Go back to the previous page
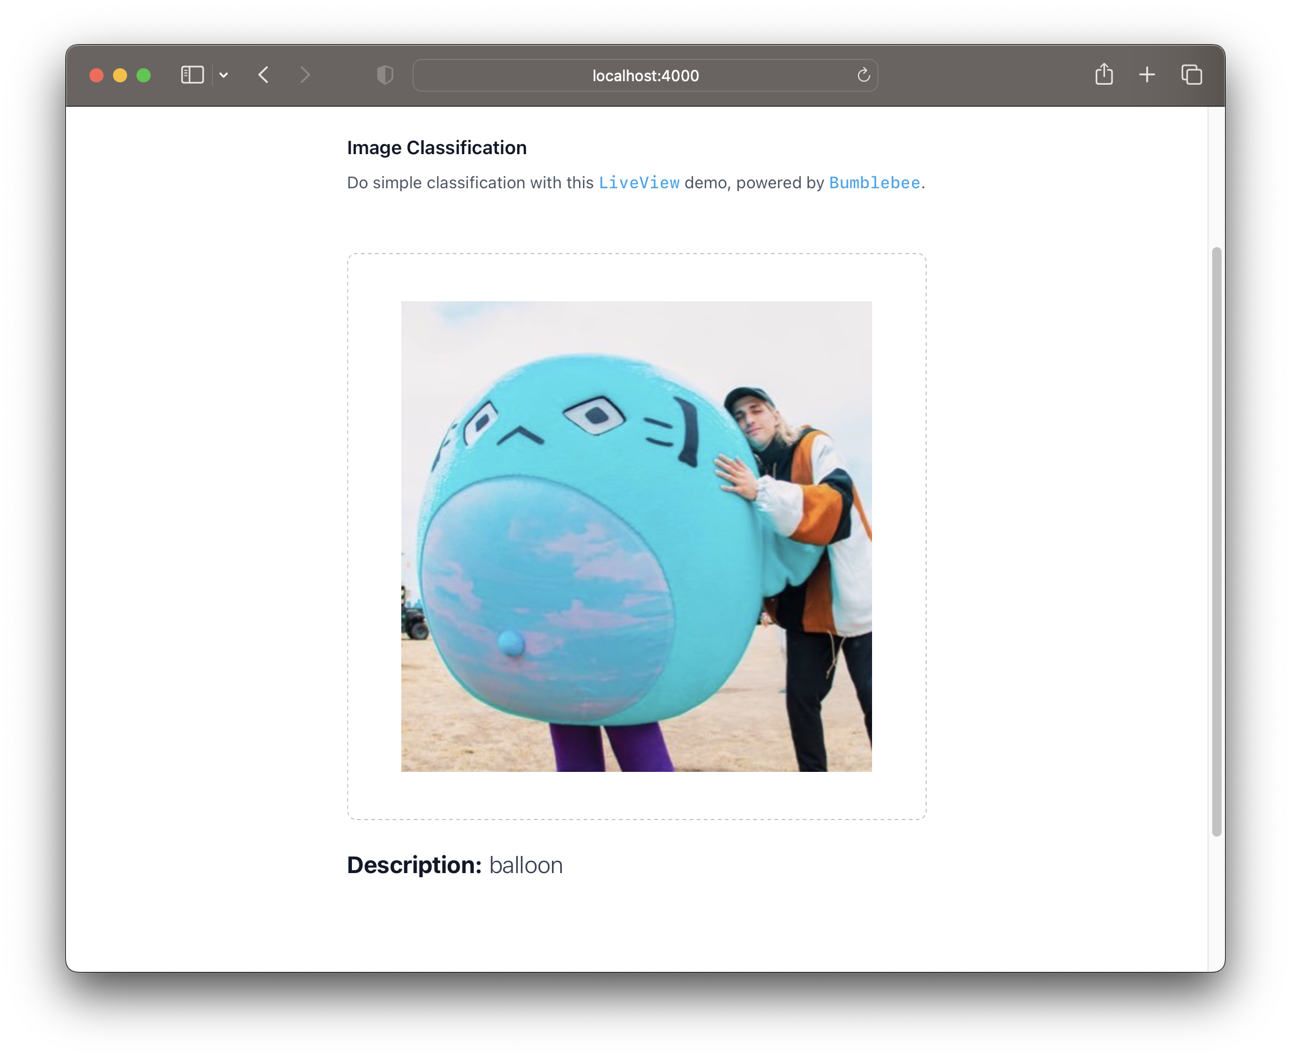Screen dimensions: 1291x1059 pos(264,75)
